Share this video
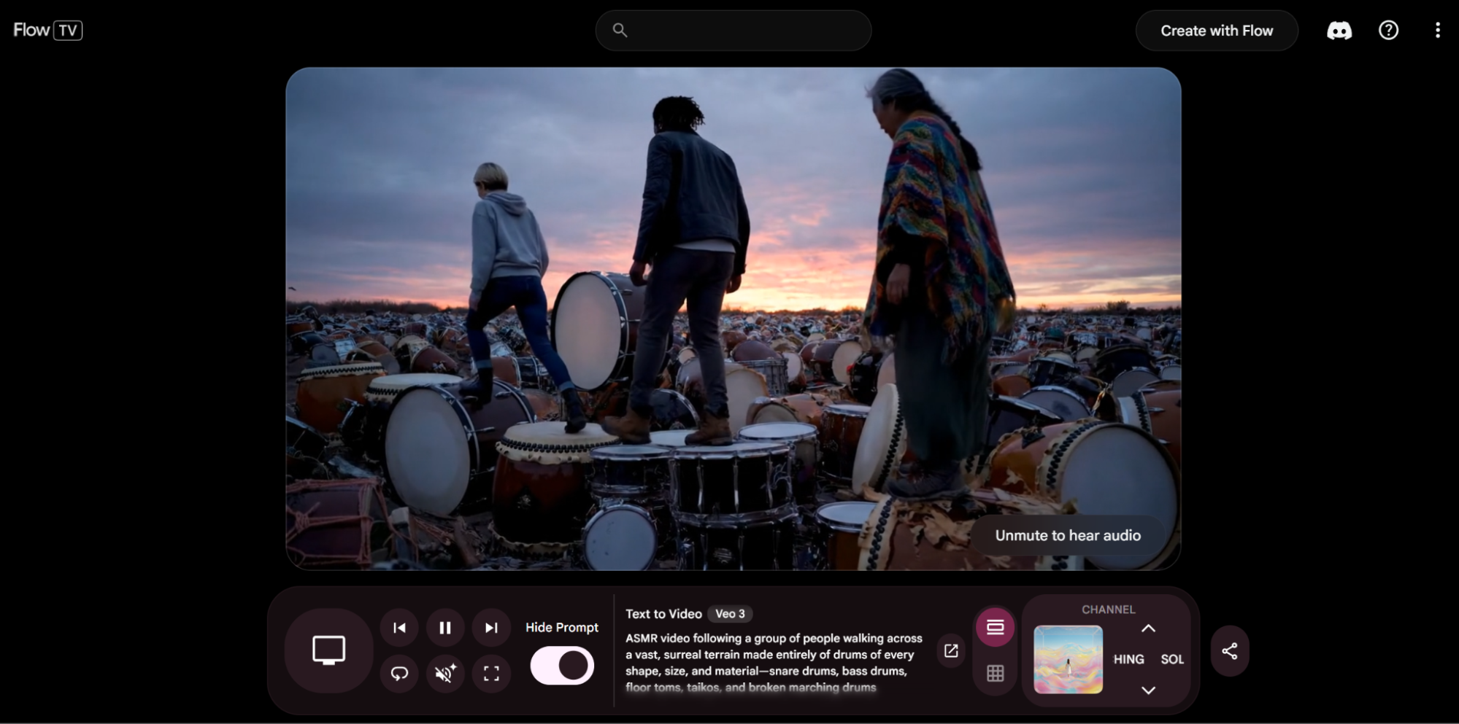The height and width of the screenshot is (724, 1459). click(x=1230, y=651)
